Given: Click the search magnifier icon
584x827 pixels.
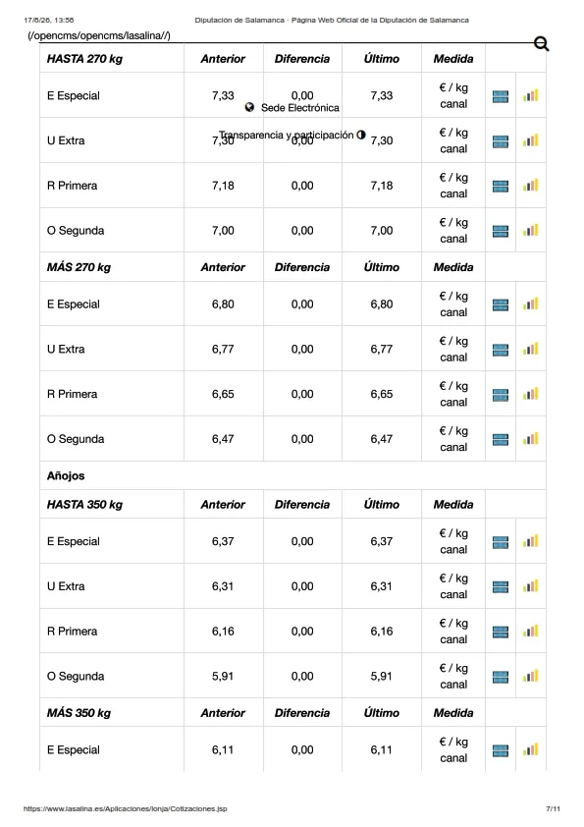Looking at the screenshot, I should [x=542, y=44].
